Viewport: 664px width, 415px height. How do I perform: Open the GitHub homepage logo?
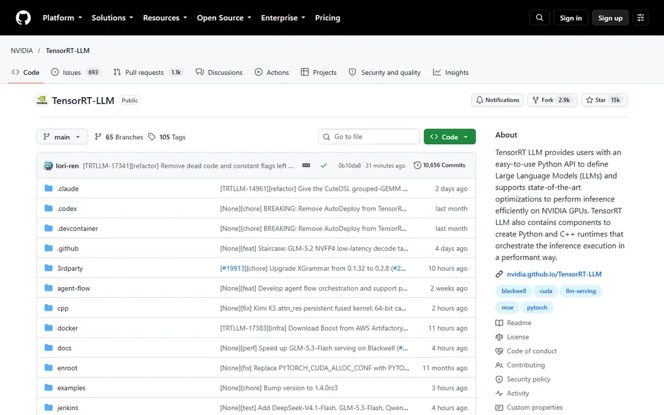click(24, 17)
